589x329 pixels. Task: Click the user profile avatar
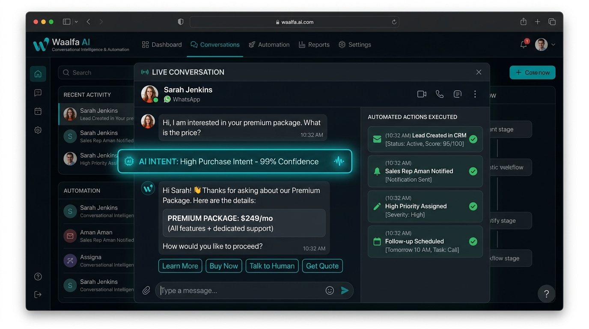541,45
